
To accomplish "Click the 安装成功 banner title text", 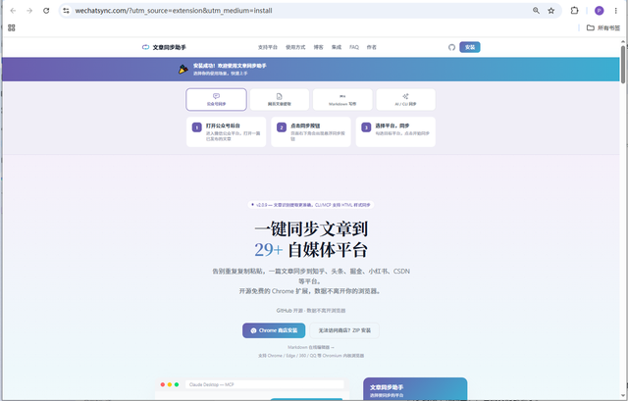I will [230, 66].
